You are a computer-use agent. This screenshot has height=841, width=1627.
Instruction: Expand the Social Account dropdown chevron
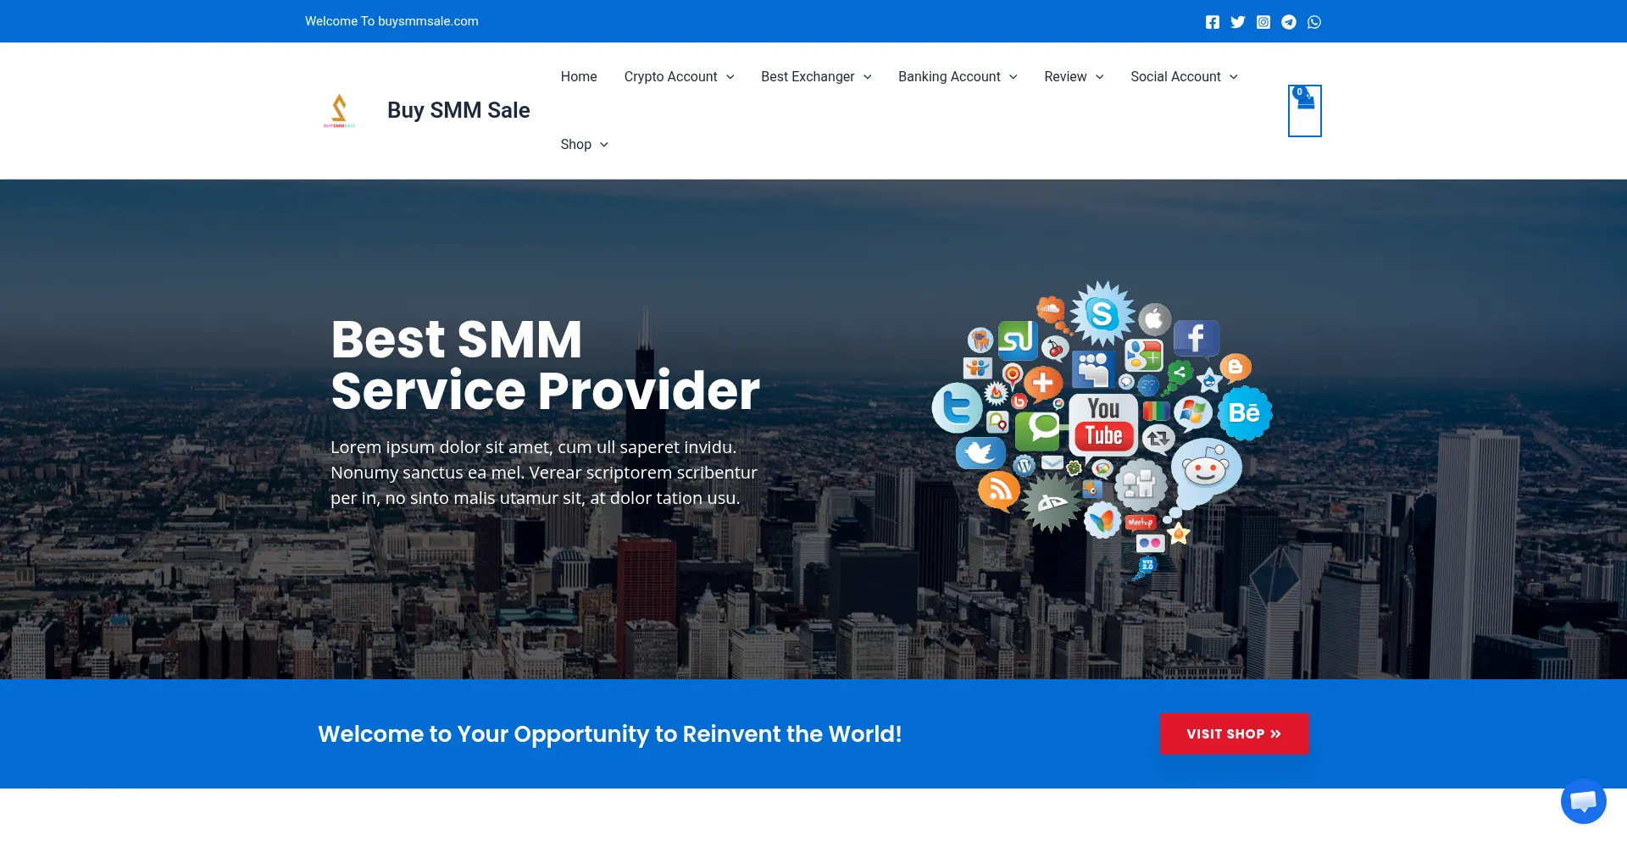click(x=1234, y=77)
